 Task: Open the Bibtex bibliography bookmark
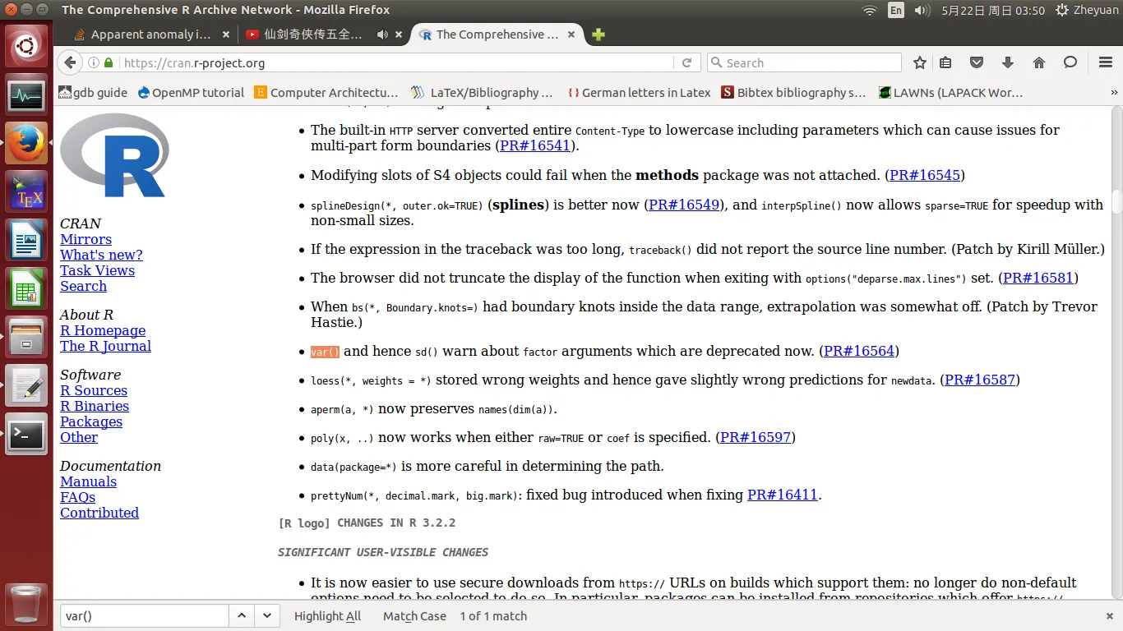pyautogui.click(x=793, y=93)
